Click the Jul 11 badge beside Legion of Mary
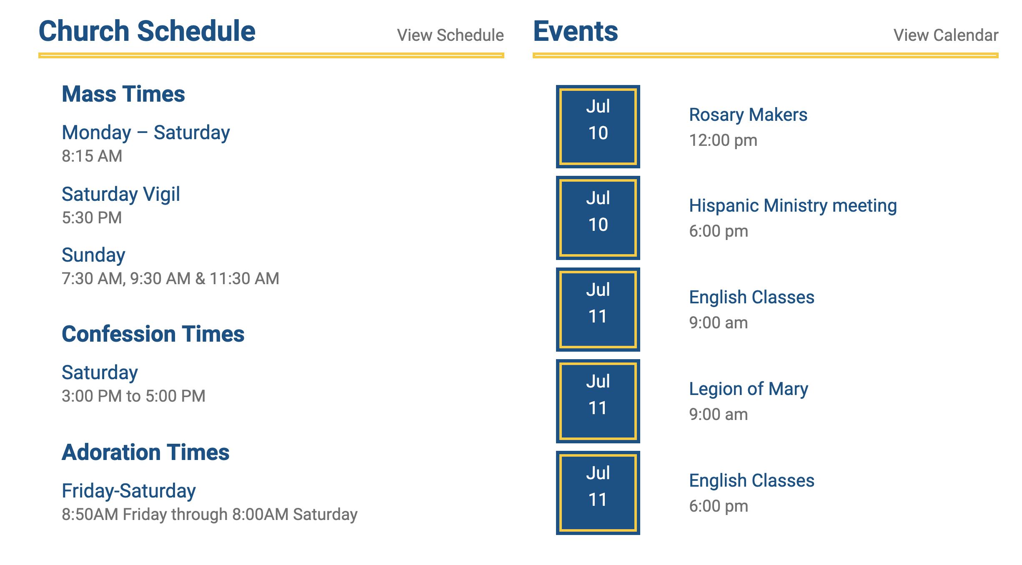The width and height of the screenshot is (1022, 565). (598, 401)
